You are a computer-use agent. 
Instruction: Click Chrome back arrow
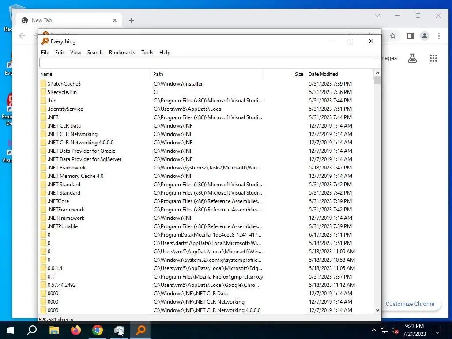[22, 36]
